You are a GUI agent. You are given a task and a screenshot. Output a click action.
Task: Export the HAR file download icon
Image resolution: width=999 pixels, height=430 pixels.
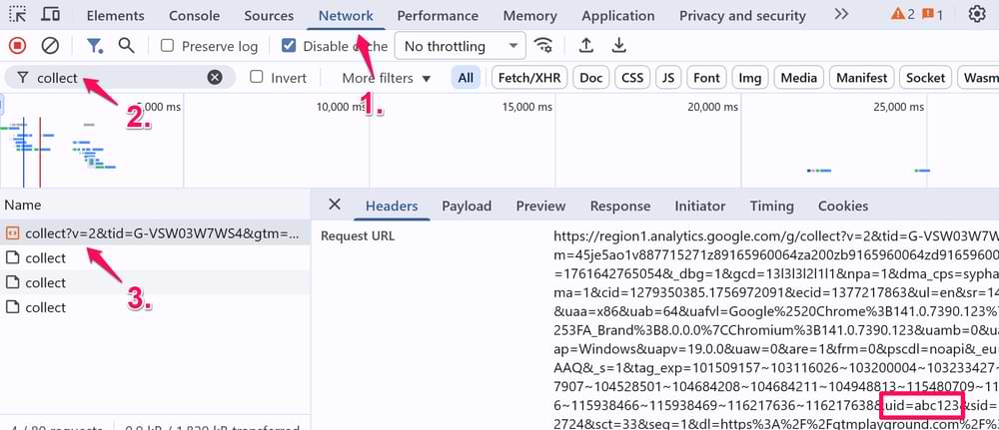click(x=619, y=46)
